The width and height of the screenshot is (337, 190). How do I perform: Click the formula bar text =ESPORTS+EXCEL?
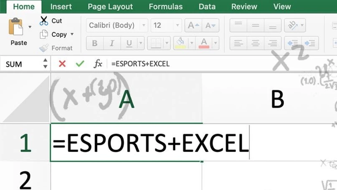pyautogui.click(x=140, y=64)
